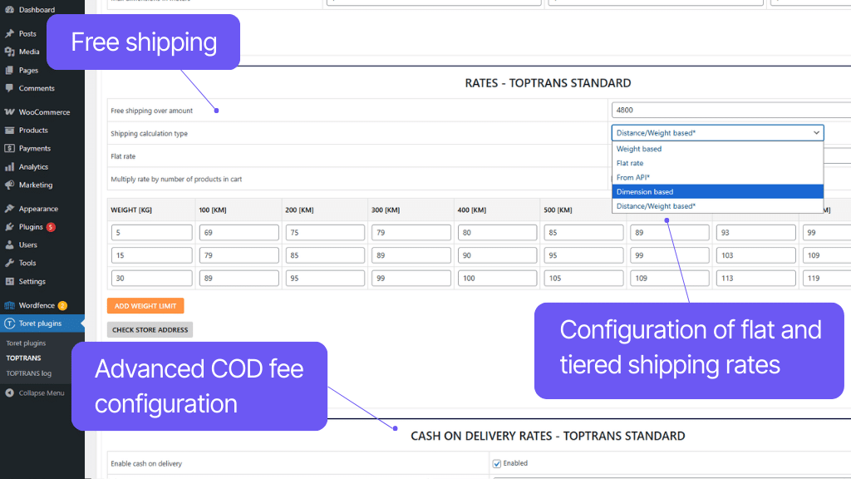Click the 300 KM rate field with 79
Screen dimensions: 851x479
pyautogui.click(x=411, y=233)
